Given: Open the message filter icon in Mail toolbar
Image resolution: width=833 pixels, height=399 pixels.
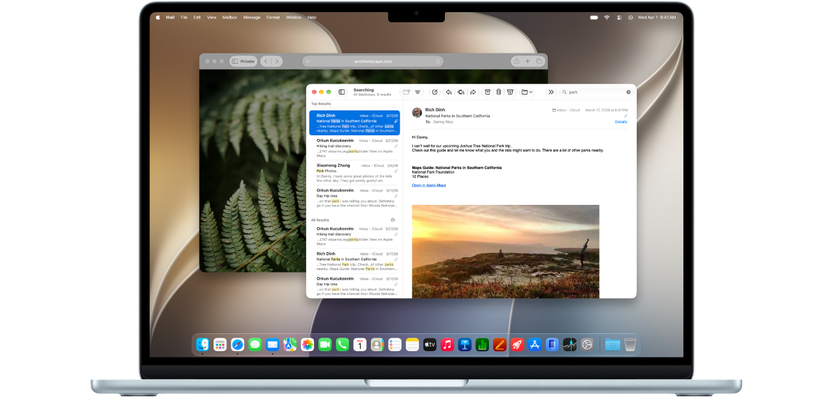Looking at the screenshot, I should [417, 92].
